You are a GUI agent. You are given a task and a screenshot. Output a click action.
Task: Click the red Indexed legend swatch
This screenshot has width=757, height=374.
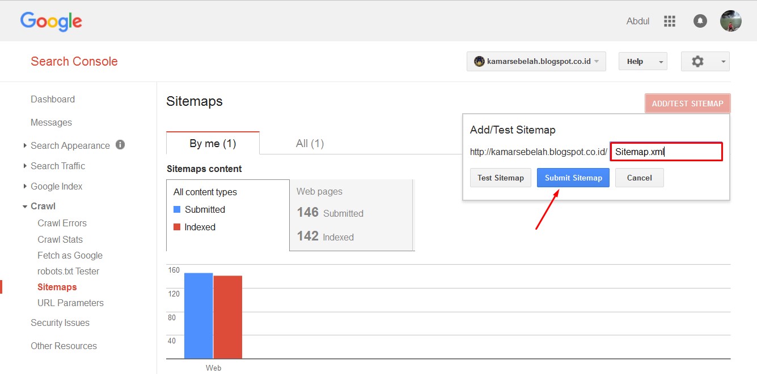[x=177, y=227]
